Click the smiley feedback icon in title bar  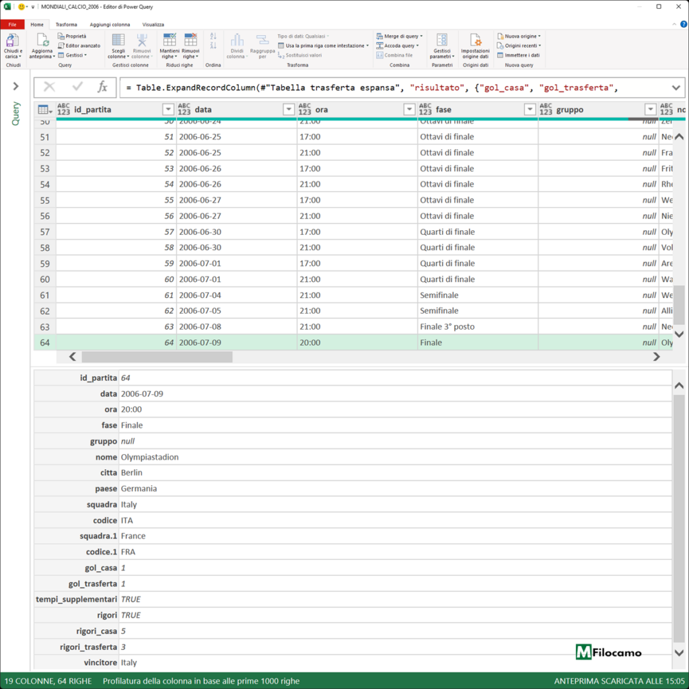21,7
